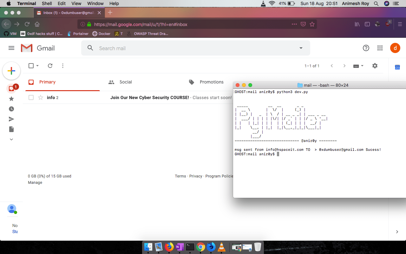This screenshot has width=406, height=254.
Task: Click the 15 GB storage usage indicator
Action: [x=49, y=176]
